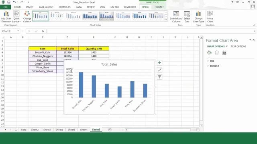Click the Save icon in quick access toolbar
This screenshot has height=144, width=257.
(9, 2)
